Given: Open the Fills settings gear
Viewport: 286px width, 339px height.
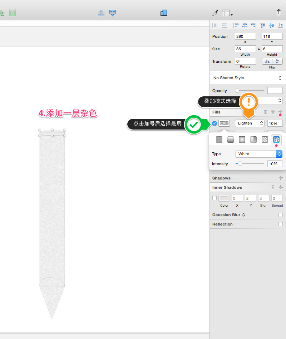Looking at the screenshot, I should (273, 112).
